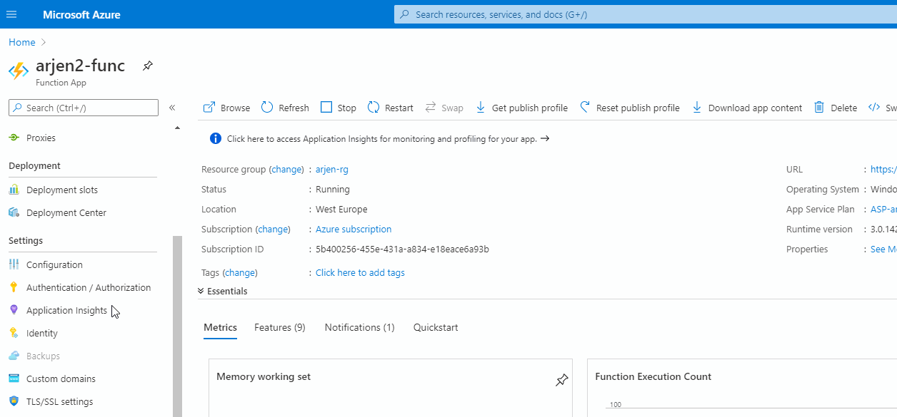Go to Home breadcrumb
This screenshot has width=897, height=417.
pyautogui.click(x=21, y=42)
